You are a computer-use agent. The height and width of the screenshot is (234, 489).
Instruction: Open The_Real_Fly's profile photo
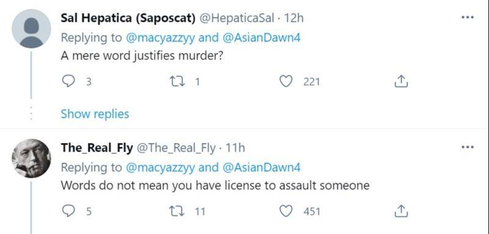[x=31, y=158]
